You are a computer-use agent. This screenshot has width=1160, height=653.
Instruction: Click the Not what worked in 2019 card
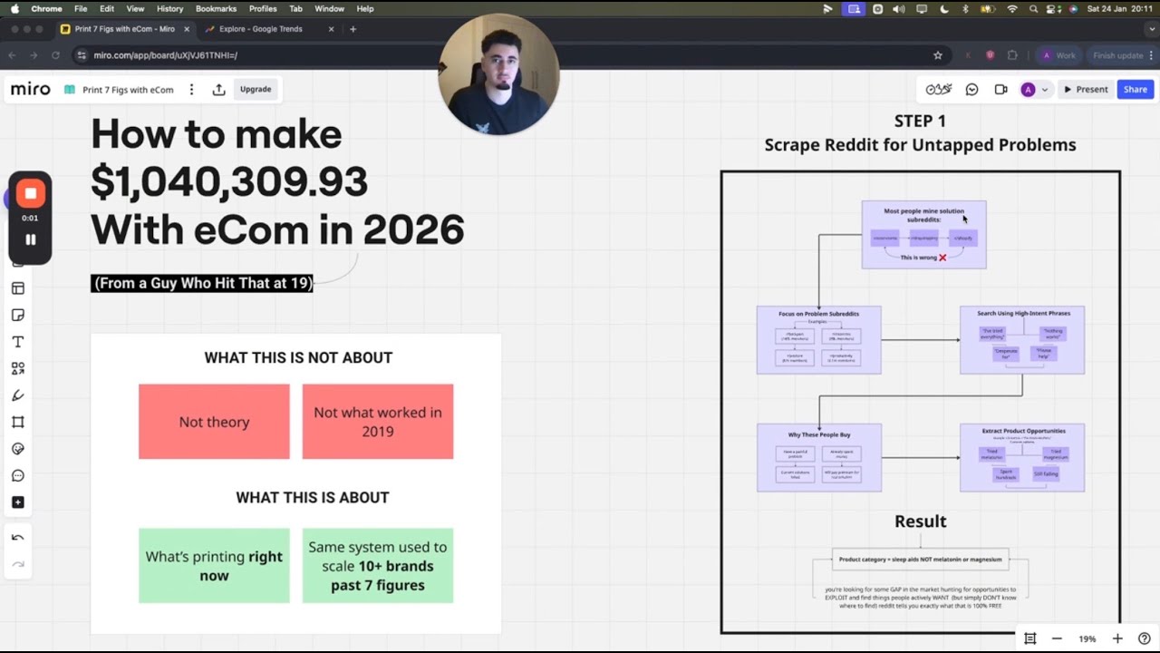click(x=378, y=422)
